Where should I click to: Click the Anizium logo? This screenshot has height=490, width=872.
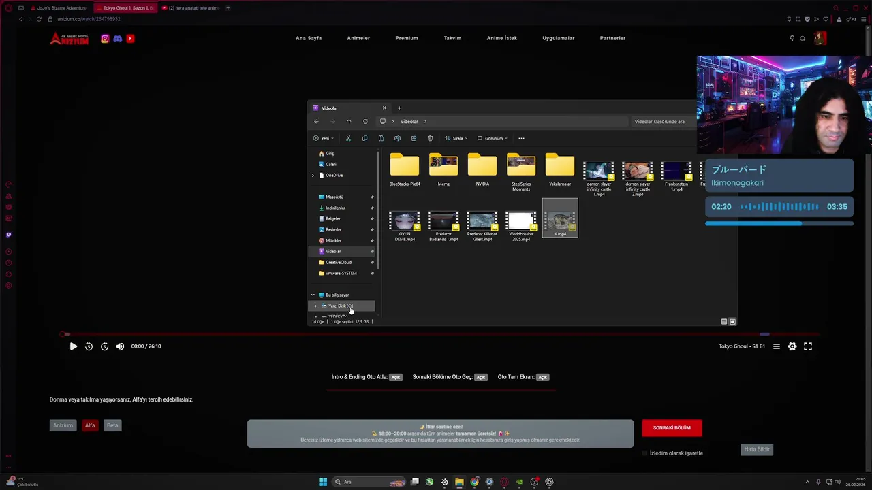click(69, 39)
